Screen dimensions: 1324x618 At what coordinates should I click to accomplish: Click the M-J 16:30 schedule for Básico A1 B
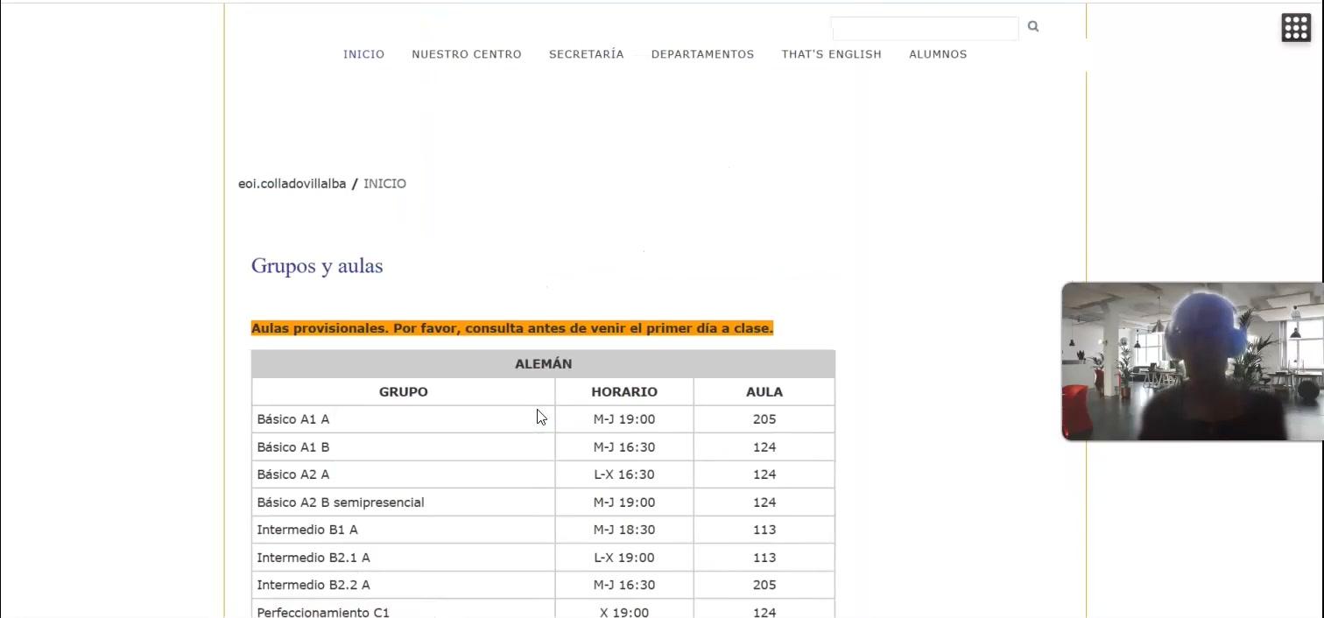(624, 447)
